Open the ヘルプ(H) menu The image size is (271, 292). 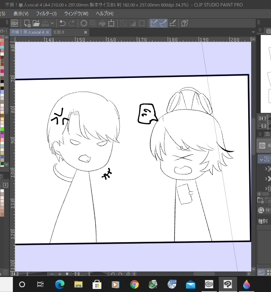pos(105,14)
